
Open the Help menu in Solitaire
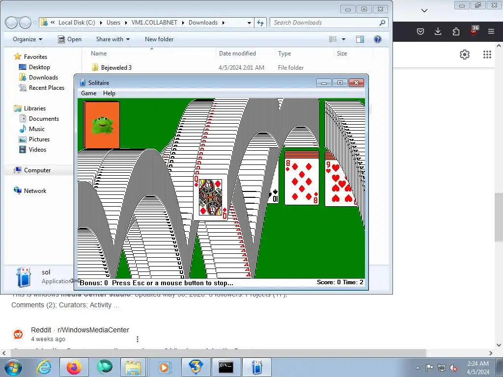(109, 93)
